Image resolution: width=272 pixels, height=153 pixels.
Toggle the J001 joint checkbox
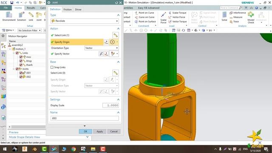[x=21, y=73]
